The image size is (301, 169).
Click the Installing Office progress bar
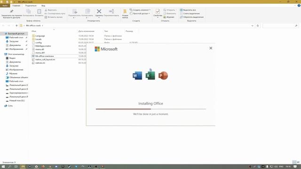point(151,109)
